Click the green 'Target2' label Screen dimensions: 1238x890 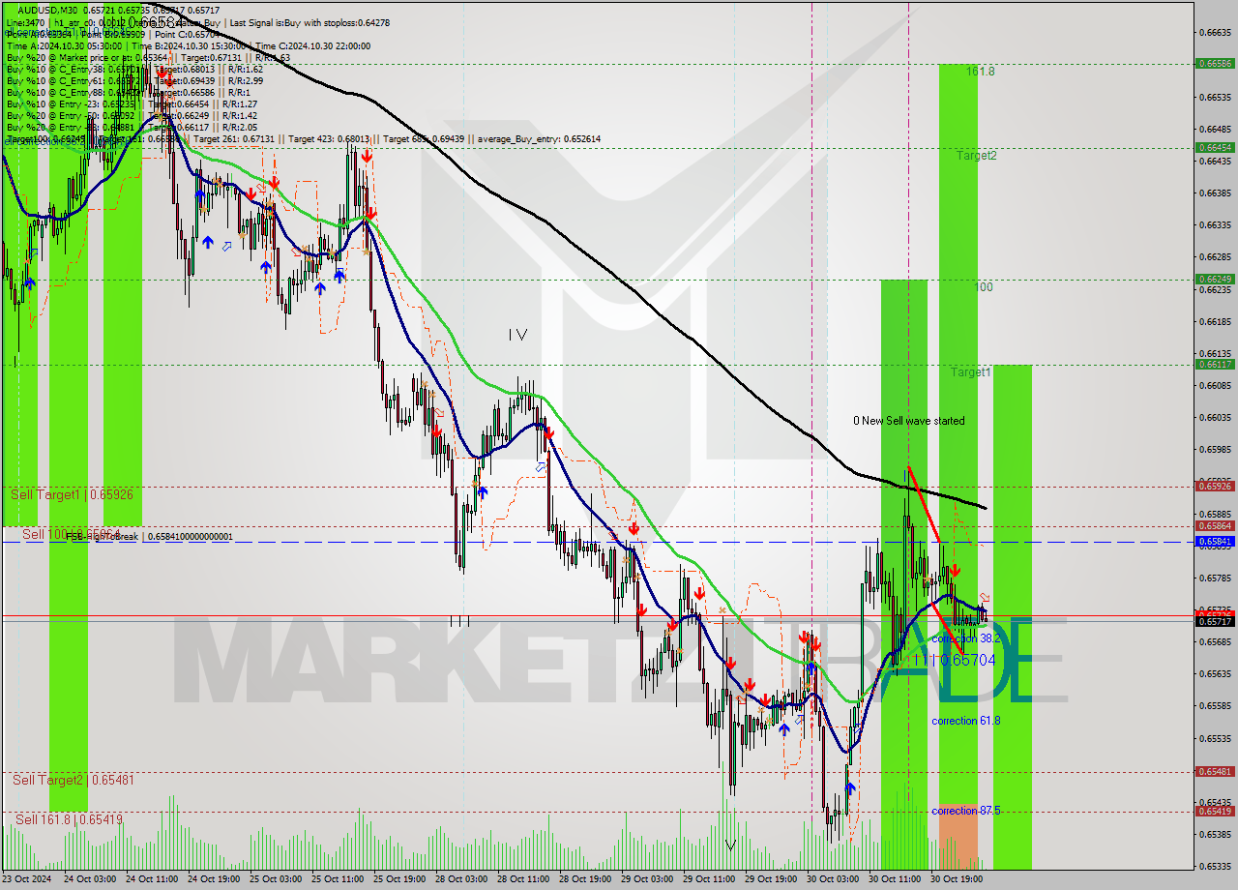977,155
